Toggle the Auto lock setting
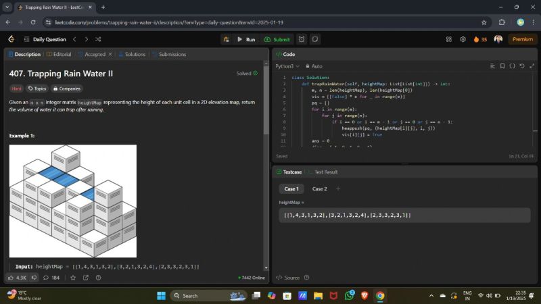This screenshot has width=541, height=304. [x=314, y=66]
